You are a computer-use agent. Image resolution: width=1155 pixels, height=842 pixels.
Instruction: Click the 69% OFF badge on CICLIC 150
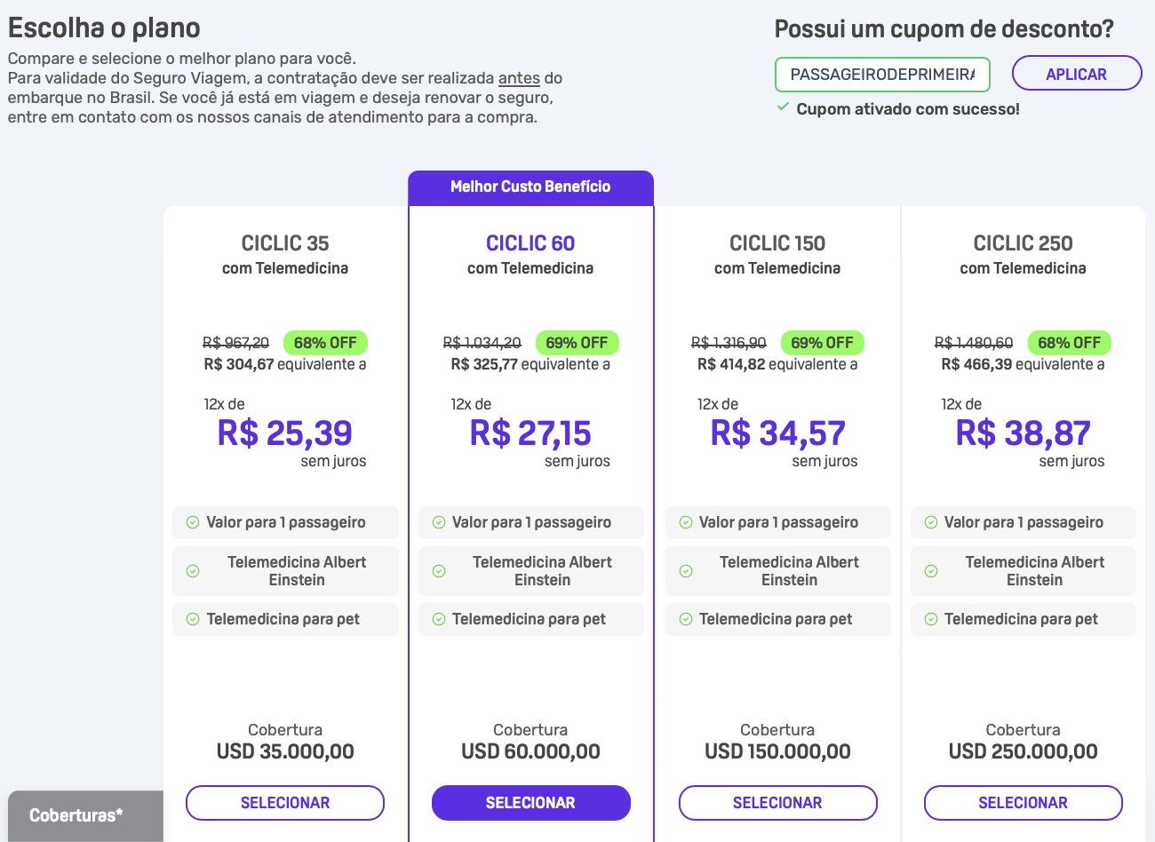(x=822, y=343)
